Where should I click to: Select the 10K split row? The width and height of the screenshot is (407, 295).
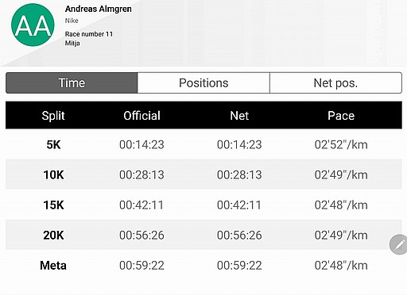pos(203,174)
